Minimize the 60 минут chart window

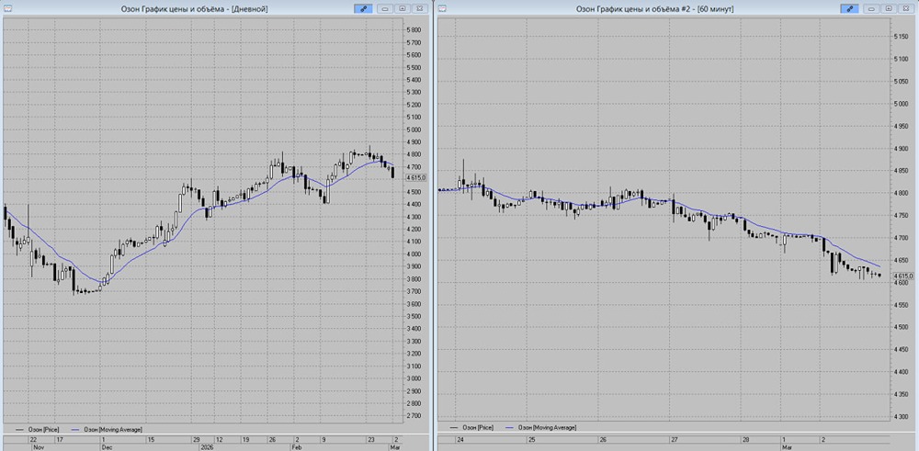[872, 9]
